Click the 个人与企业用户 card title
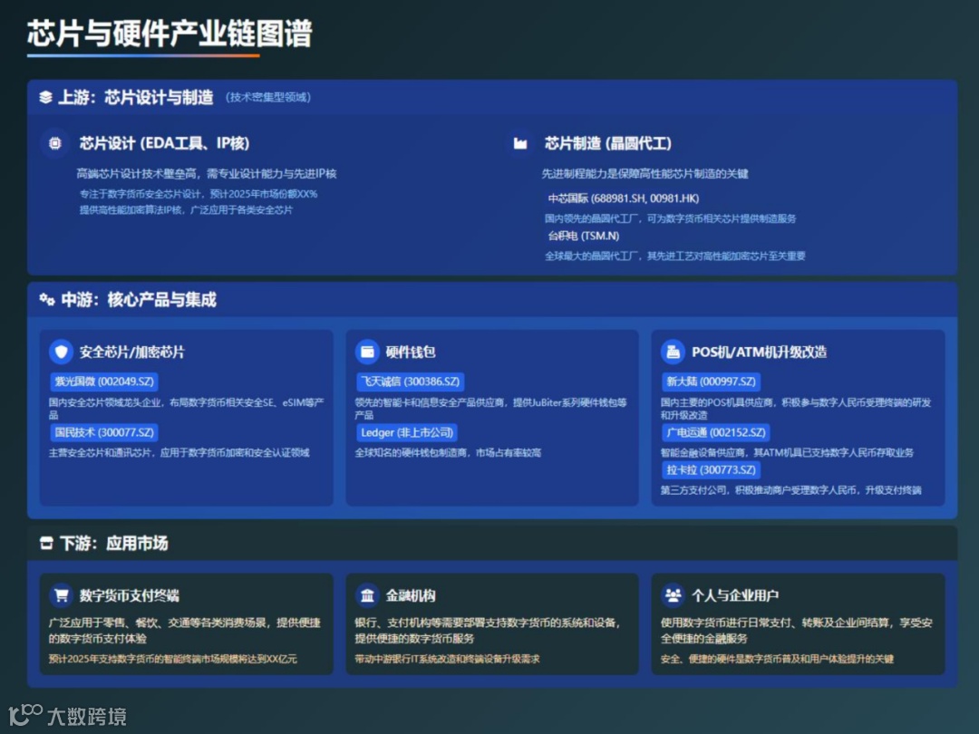The width and height of the screenshot is (979, 734). point(735,595)
